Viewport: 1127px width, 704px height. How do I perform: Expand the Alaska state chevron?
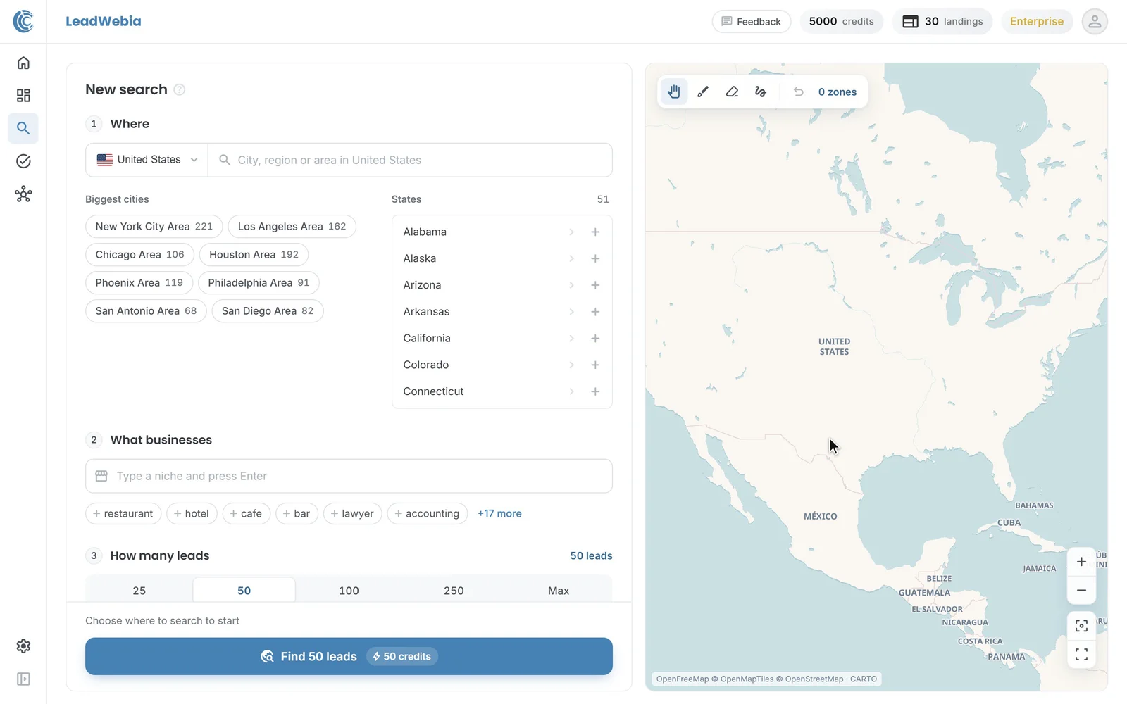click(x=571, y=258)
